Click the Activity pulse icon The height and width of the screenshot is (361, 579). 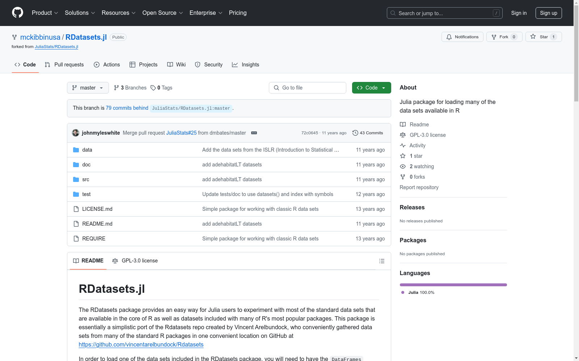(x=403, y=145)
